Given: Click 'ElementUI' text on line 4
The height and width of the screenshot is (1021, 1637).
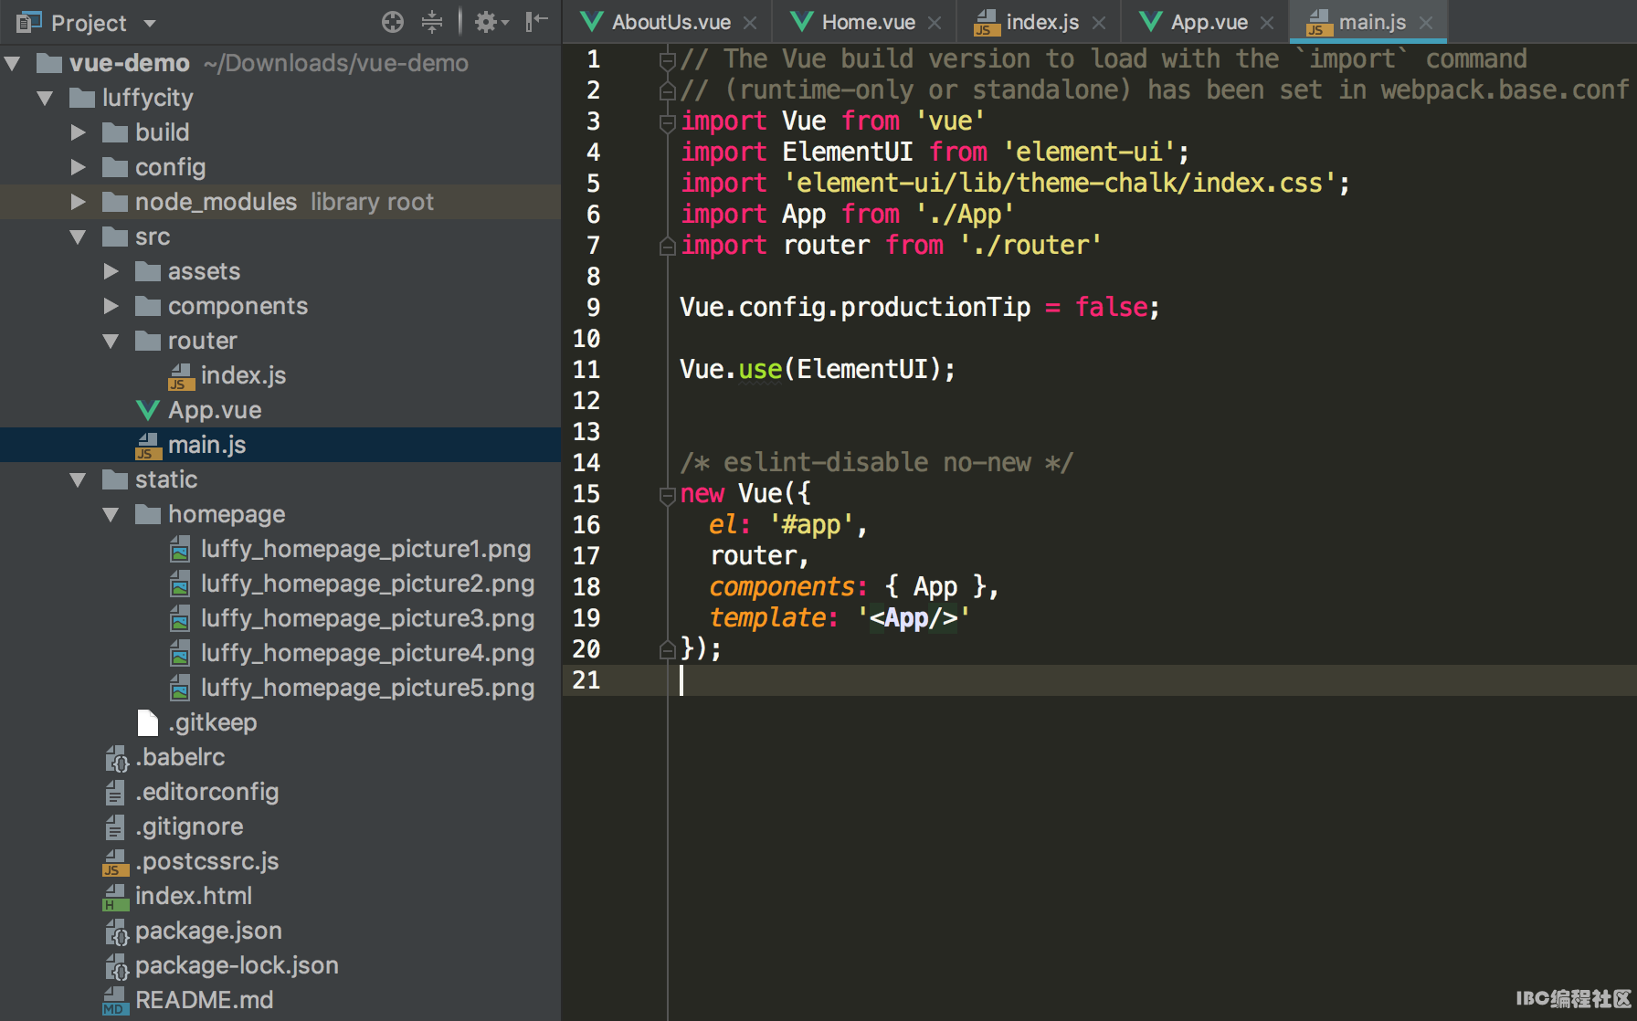Looking at the screenshot, I should point(847,152).
